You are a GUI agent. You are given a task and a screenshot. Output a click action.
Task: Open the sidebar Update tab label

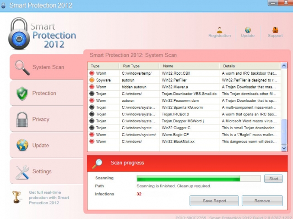click(x=41, y=145)
